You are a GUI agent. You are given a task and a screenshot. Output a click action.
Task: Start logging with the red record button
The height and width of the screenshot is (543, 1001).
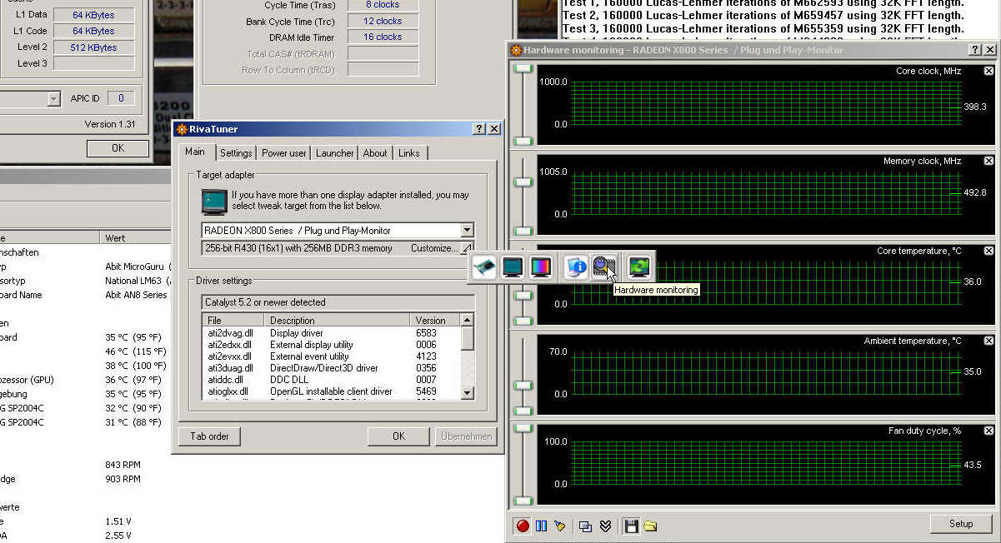[x=523, y=526]
